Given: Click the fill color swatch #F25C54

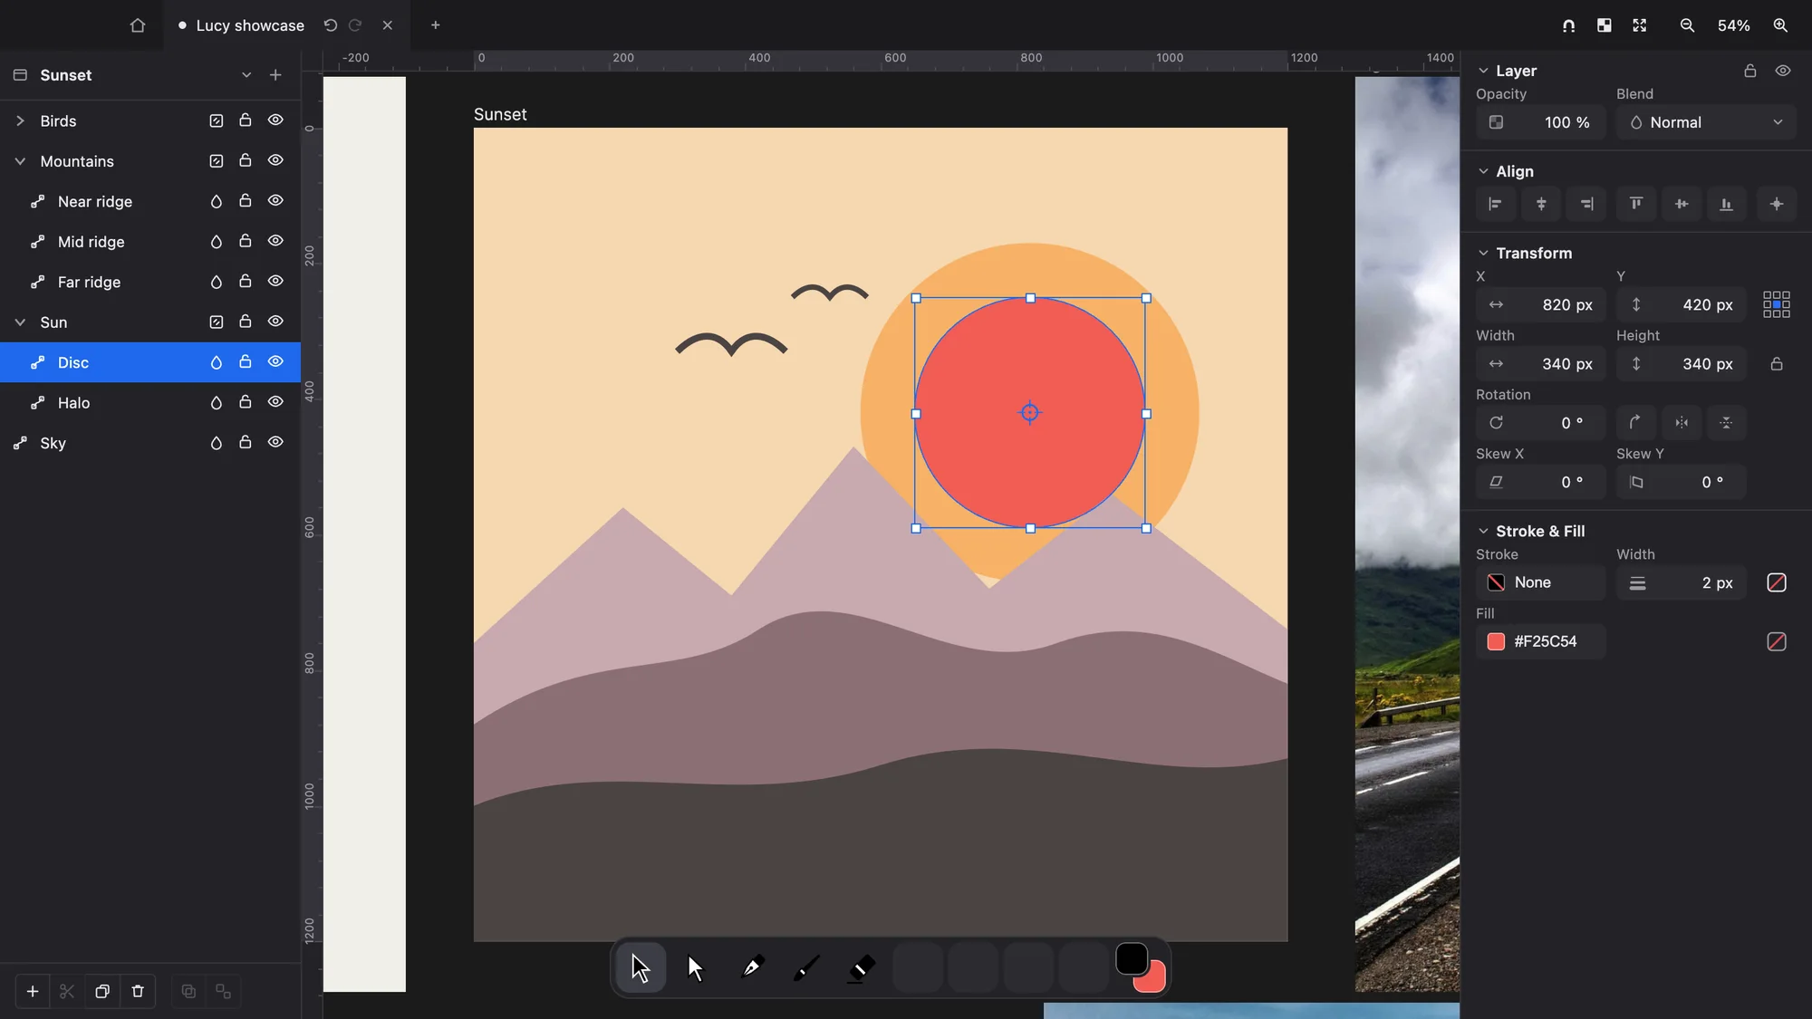Looking at the screenshot, I should coord(1496,641).
